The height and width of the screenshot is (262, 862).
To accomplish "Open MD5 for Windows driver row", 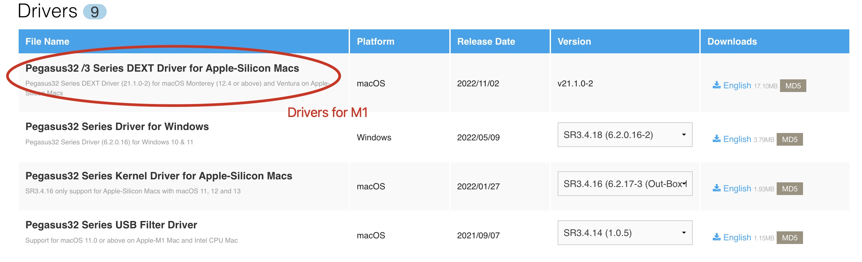I will tap(789, 139).
